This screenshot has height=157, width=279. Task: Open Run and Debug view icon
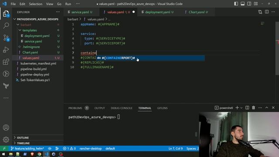[6, 50]
